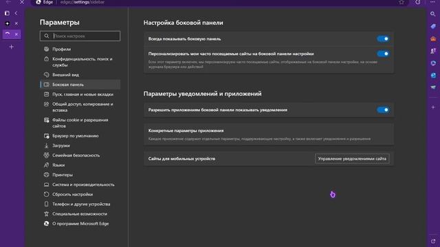
Task: Click the favorites star in address bar
Action: pos(401,2)
